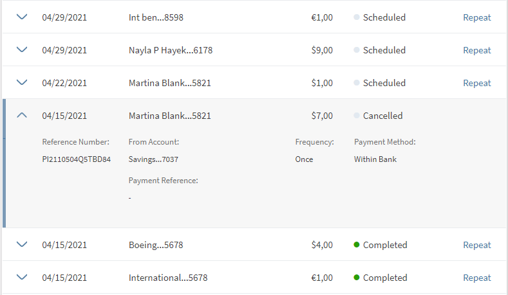Click the Scheduled status dot for Nayla P Hayek

(x=357, y=50)
